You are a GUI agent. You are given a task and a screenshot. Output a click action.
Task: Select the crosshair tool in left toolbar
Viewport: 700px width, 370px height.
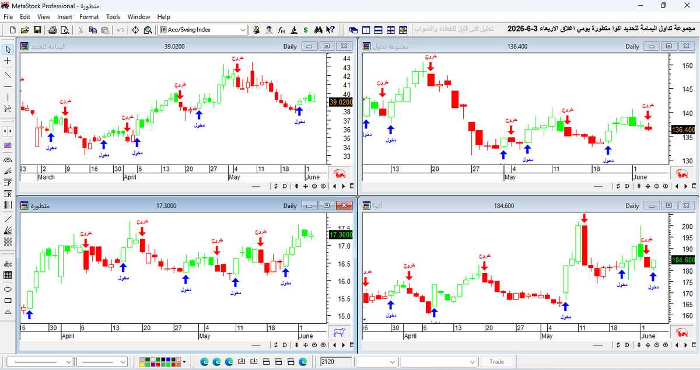[8, 61]
